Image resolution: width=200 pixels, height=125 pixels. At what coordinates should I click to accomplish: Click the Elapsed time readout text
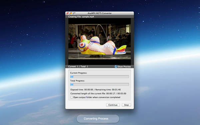pyautogui.click(x=82, y=90)
